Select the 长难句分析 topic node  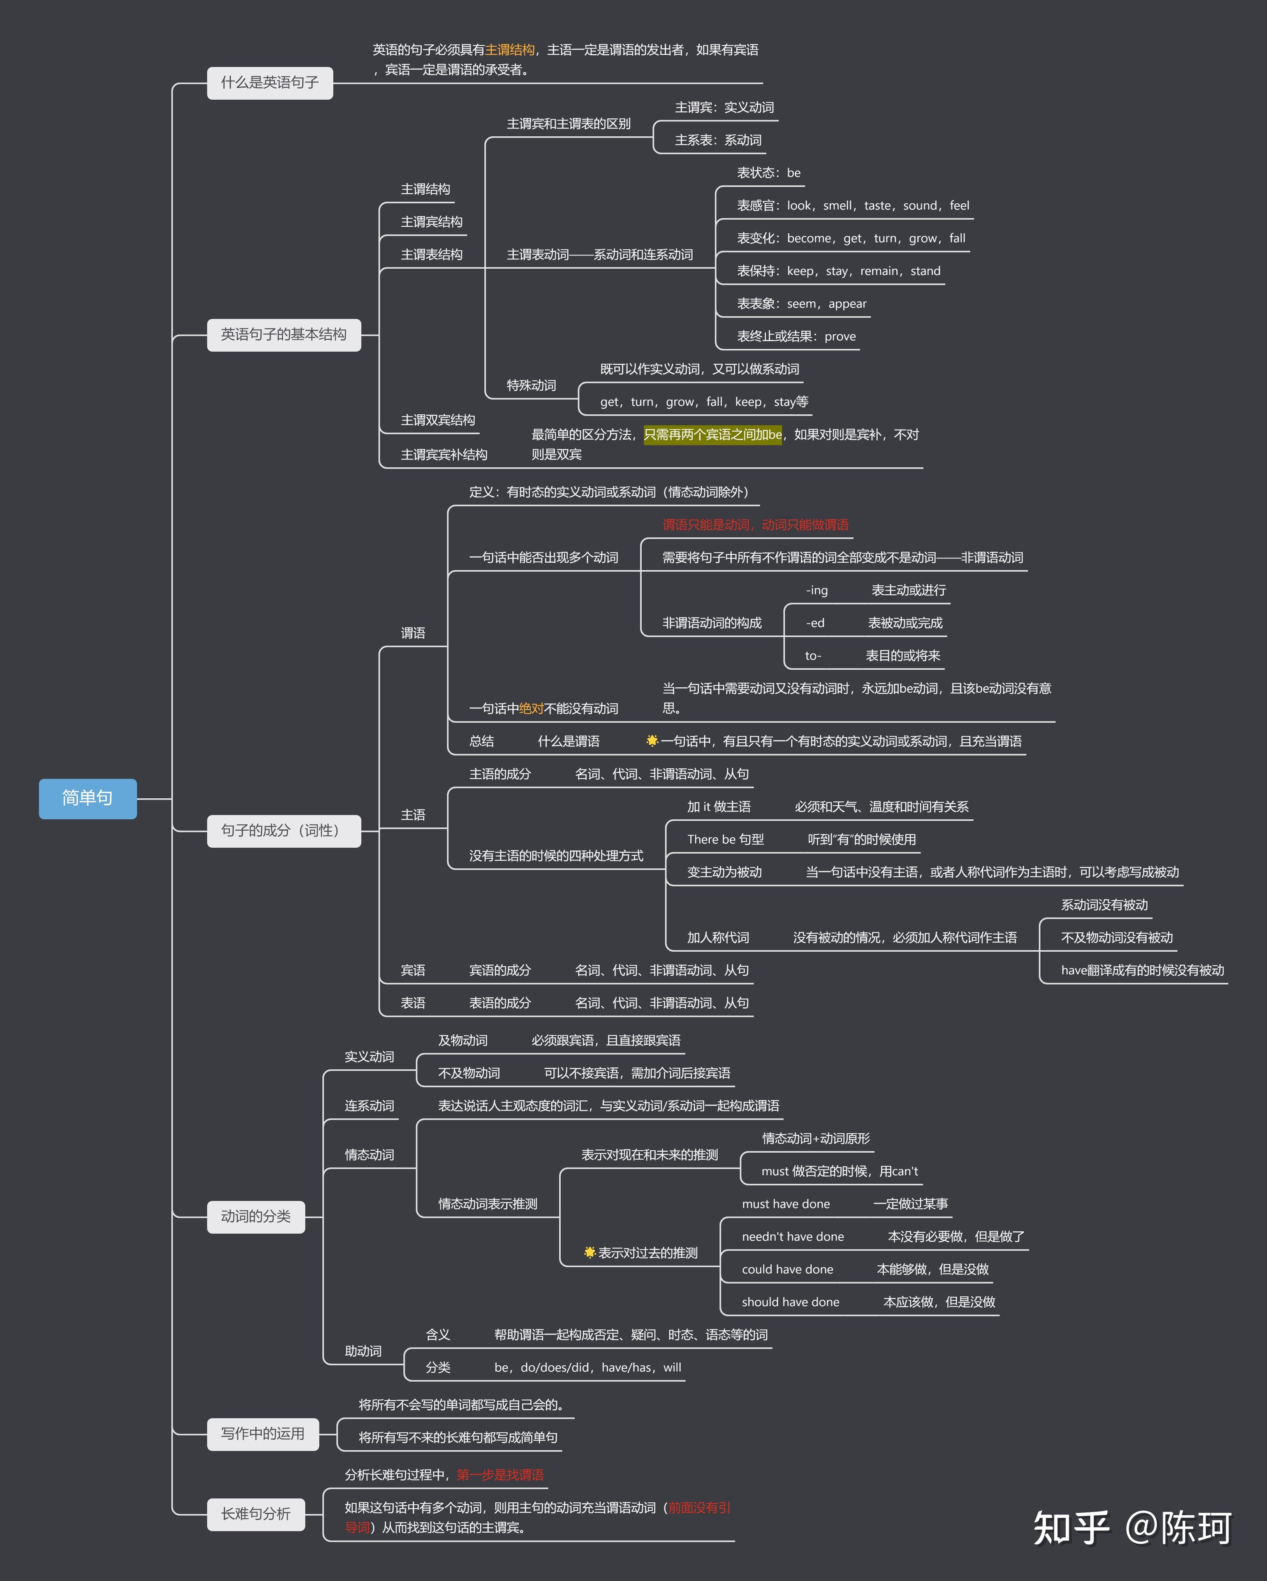[256, 1514]
